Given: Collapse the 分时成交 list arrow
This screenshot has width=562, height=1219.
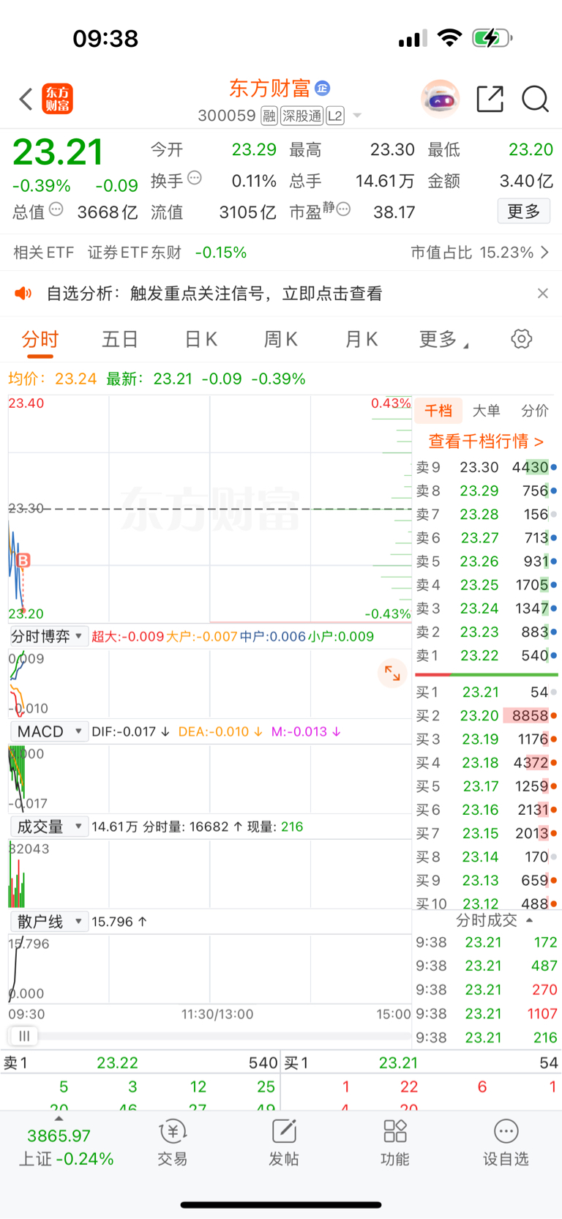Looking at the screenshot, I should (529, 920).
